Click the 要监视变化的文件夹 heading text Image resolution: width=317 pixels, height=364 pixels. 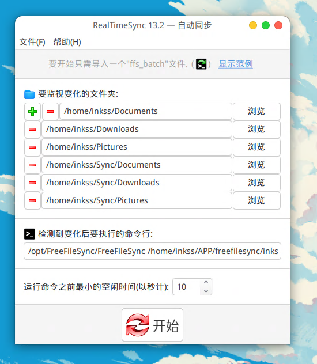point(78,94)
